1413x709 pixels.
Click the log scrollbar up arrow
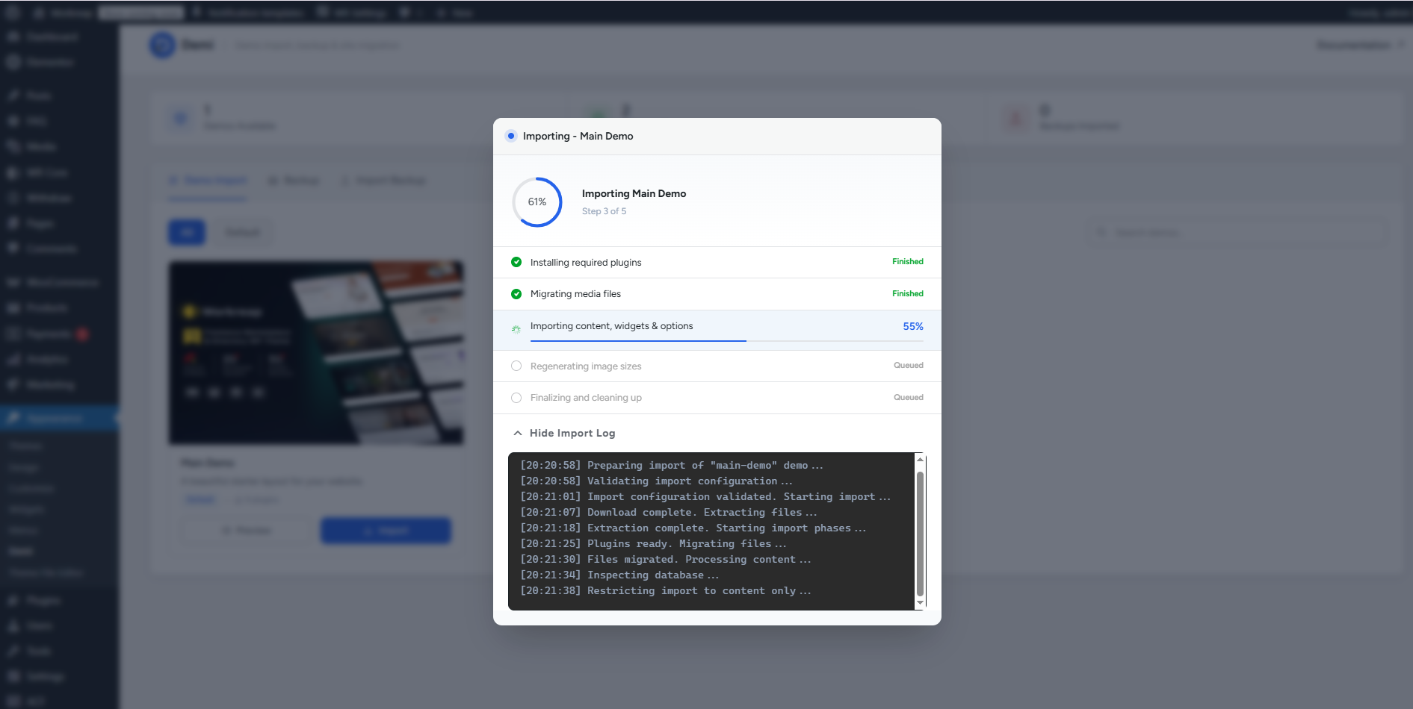(x=920, y=460)
